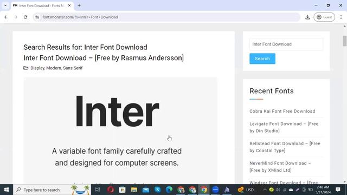
Task: Open Task View from the taskbar
Action: (x=98, y=190)
